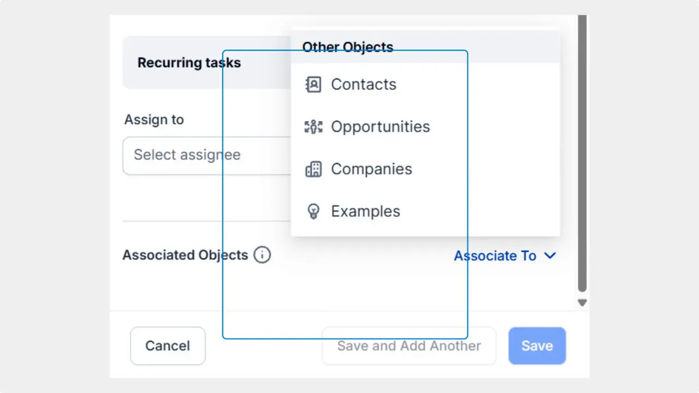Click Save and Add Another
Viewport: 699px width, 393px height.
pos(408,346)
